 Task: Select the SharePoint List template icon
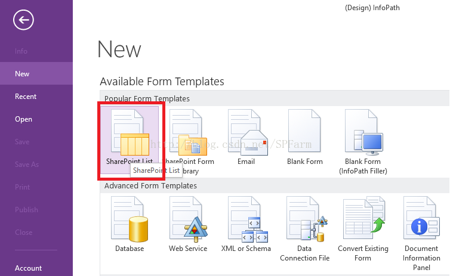(x=130, y=131)
